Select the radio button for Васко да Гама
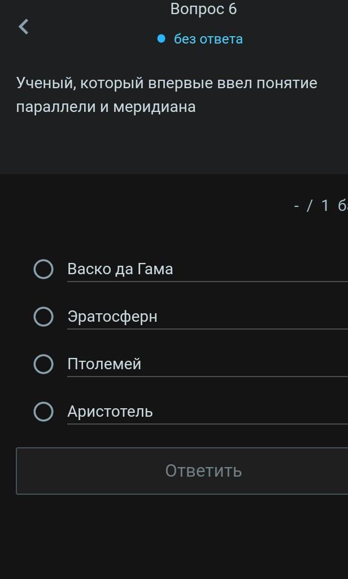 coord(43,269)
